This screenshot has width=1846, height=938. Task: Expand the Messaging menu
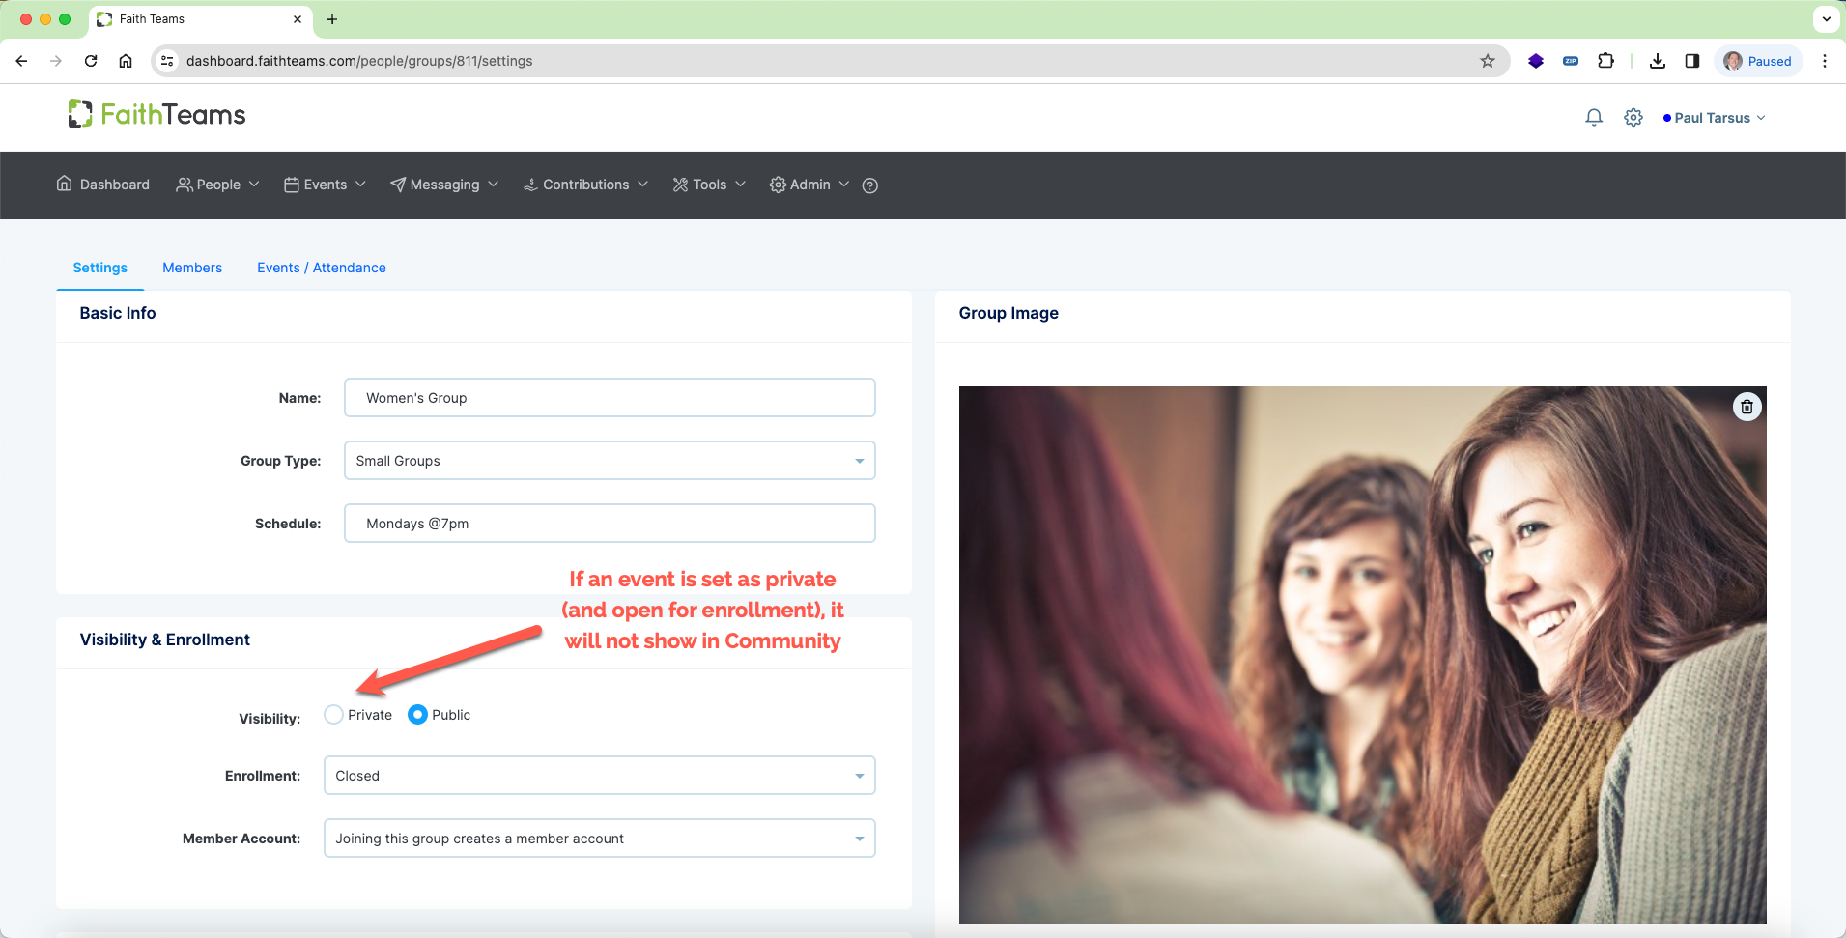(x=444, y=185)
